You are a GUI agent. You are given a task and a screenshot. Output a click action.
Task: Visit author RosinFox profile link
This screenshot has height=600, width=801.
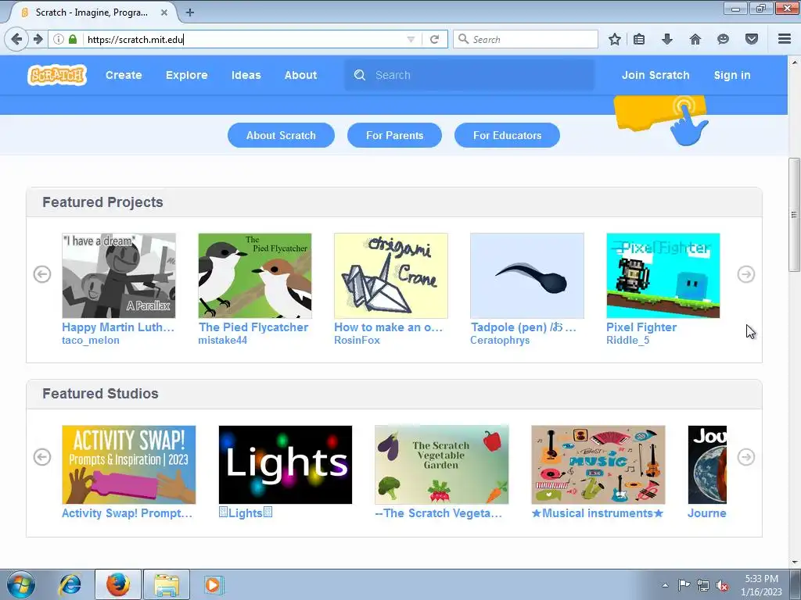(x=357, y=341)
